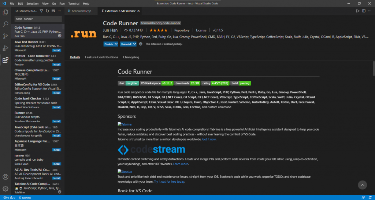Open the Manage gear in activity bar
The height and width of the screenshot is (200, 375).
coord(5,189)
